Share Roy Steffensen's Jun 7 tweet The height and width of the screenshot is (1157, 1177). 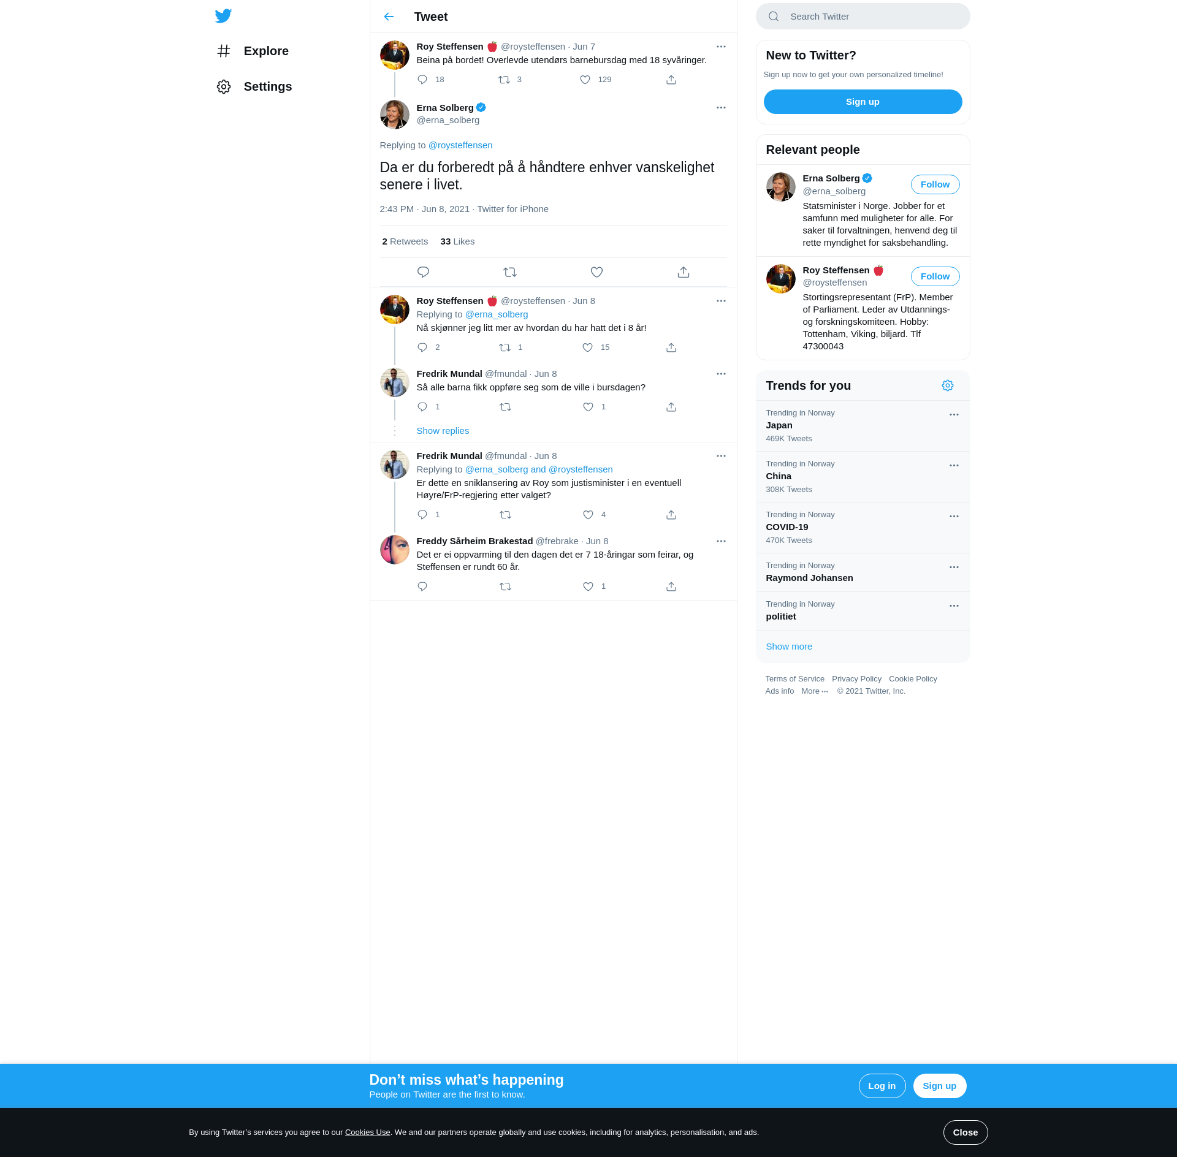671,80
